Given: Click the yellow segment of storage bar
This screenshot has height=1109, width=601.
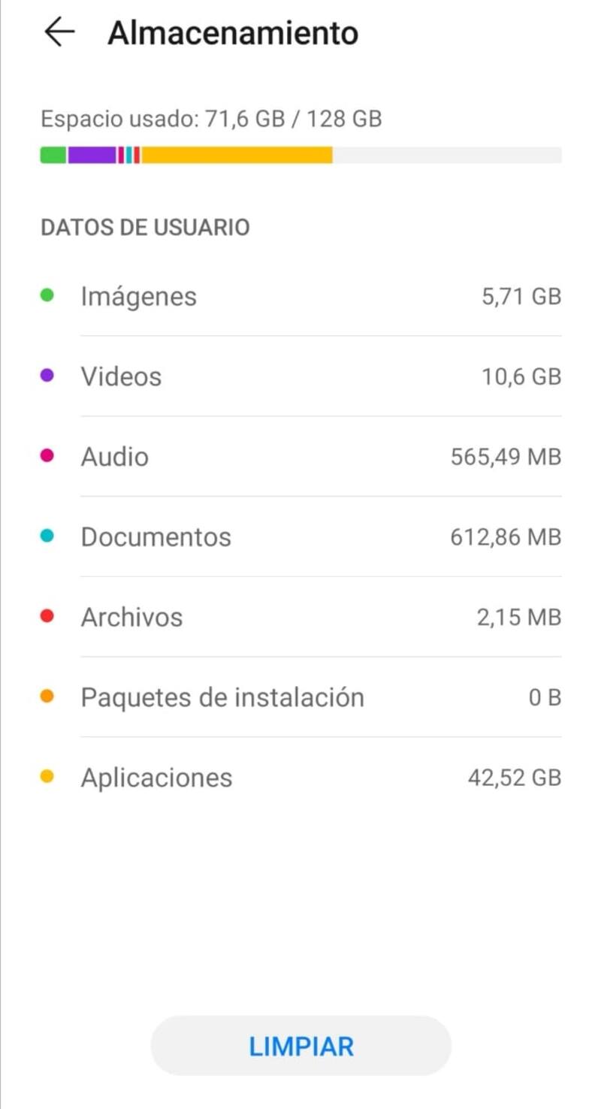Looking at the screenshot, I should (237, 155).
